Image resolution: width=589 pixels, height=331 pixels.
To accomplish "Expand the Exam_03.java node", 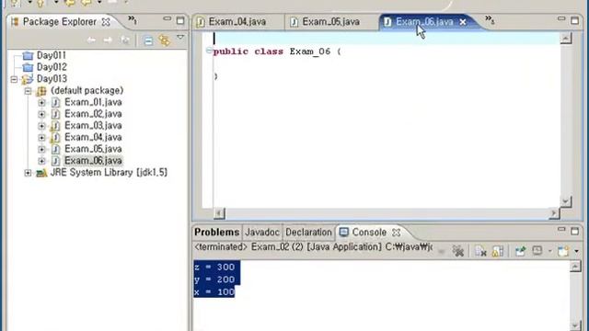I will (41, 126).
